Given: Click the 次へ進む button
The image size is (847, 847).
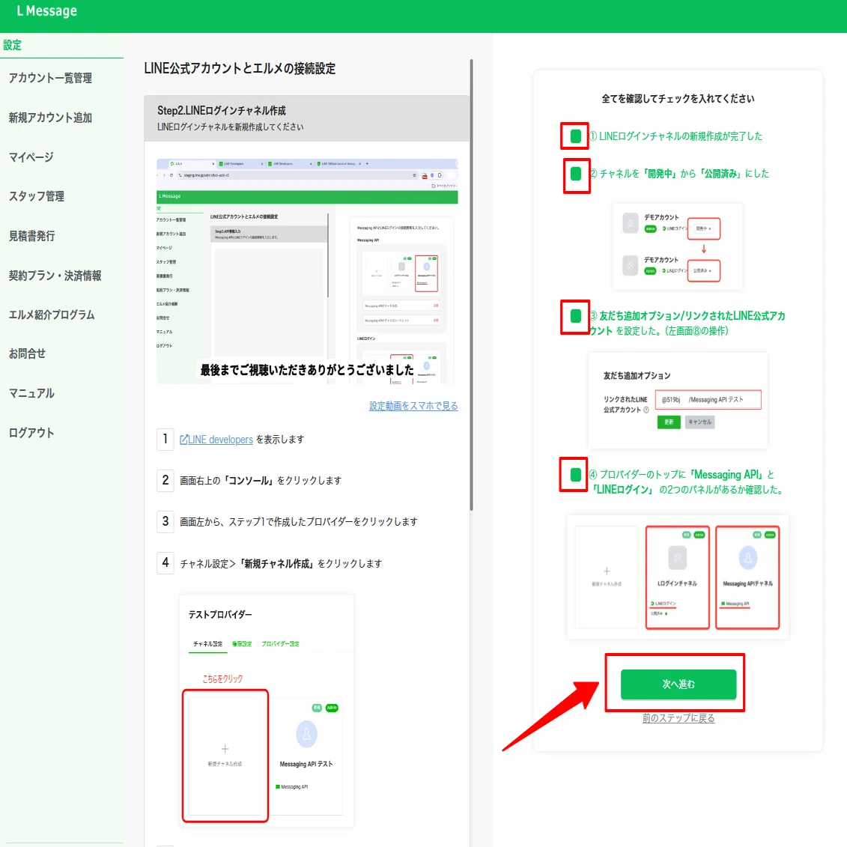Looking at the screenshot, I should tap(678, 684).
